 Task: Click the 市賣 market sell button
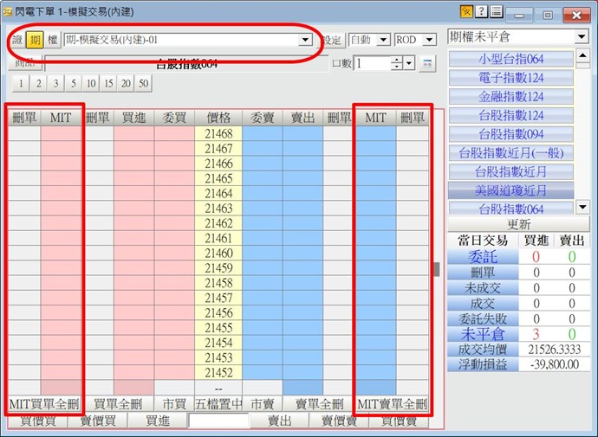(x=262, y=404)
